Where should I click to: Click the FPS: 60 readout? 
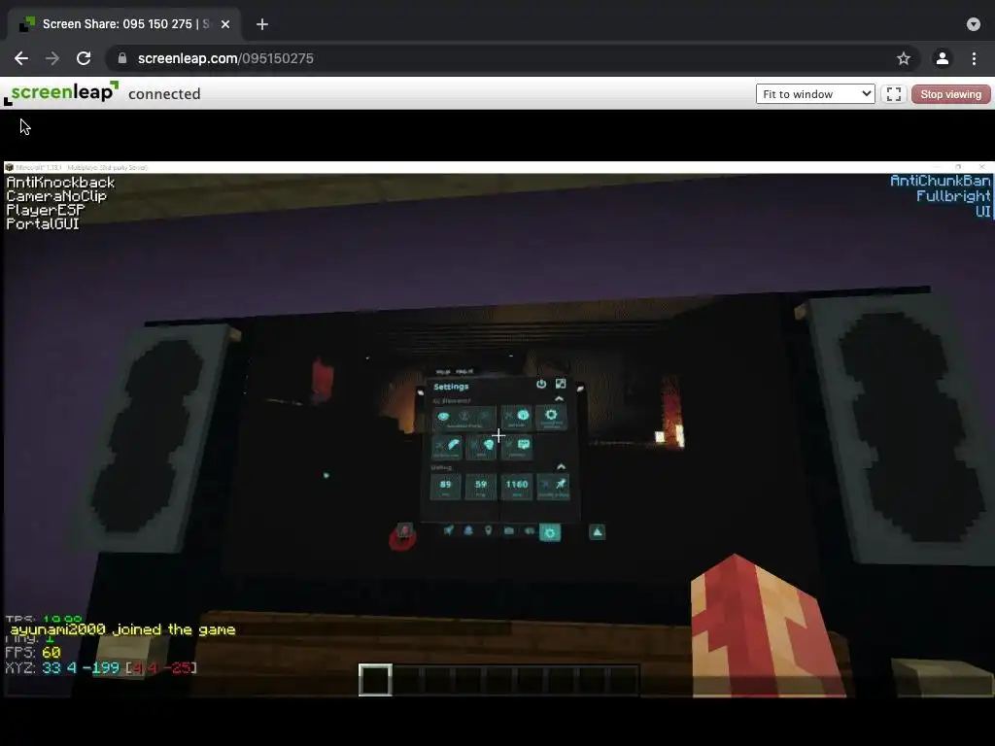[32, 652]
